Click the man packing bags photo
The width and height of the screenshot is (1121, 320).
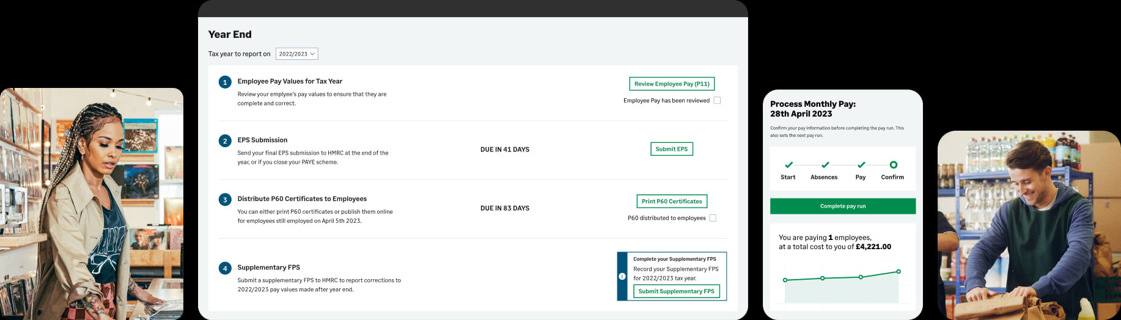point(1029,225)
